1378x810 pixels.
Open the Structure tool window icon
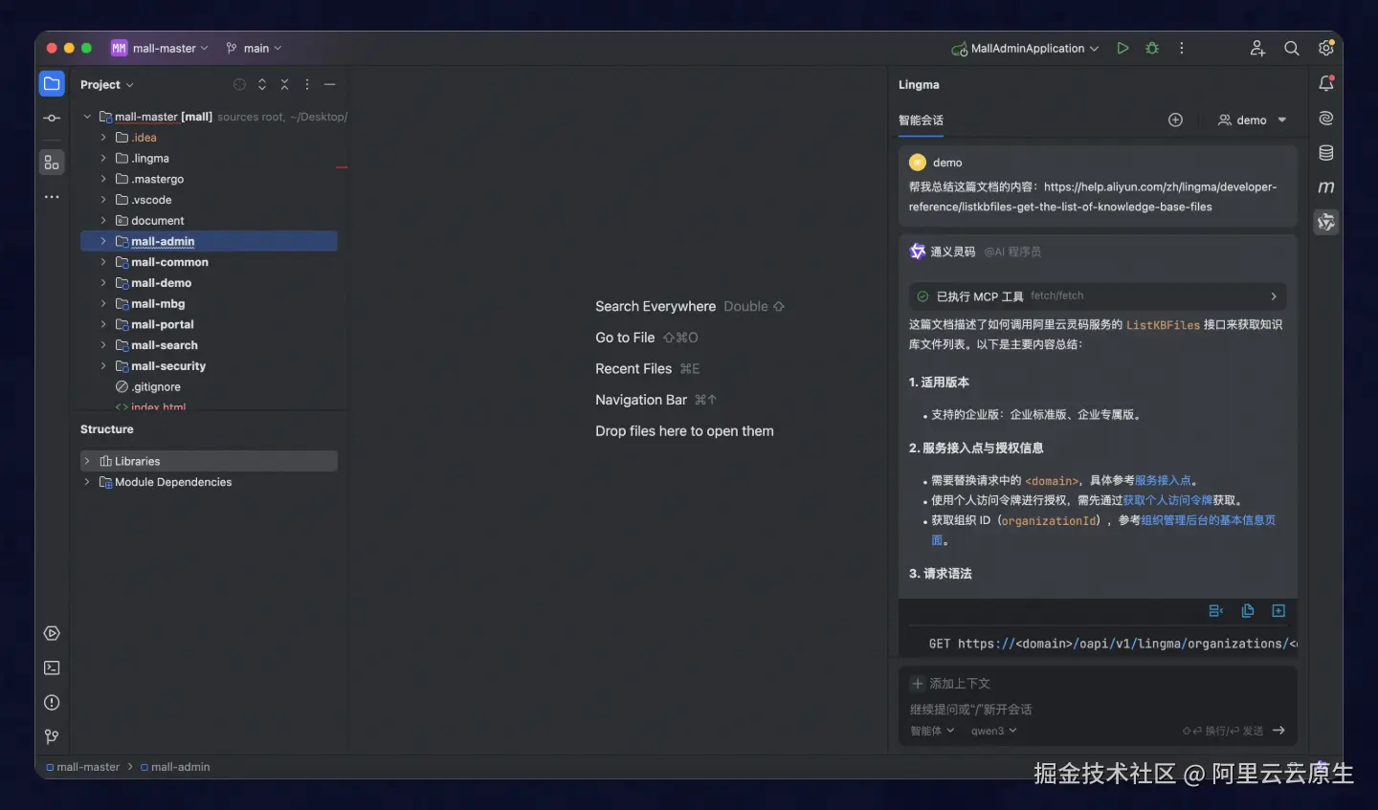click(x=52, y=163)
